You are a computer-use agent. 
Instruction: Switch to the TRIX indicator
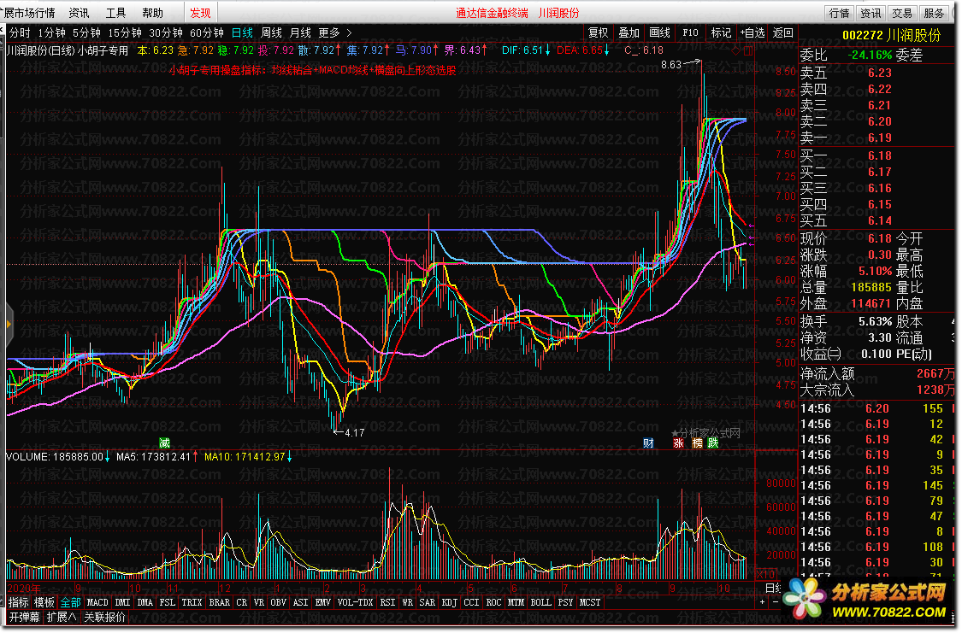click(192, 603)
